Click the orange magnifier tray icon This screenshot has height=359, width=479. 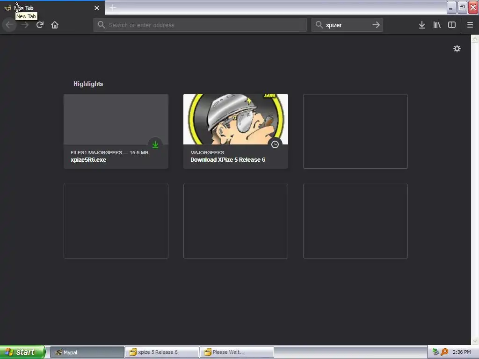(444, 352)
